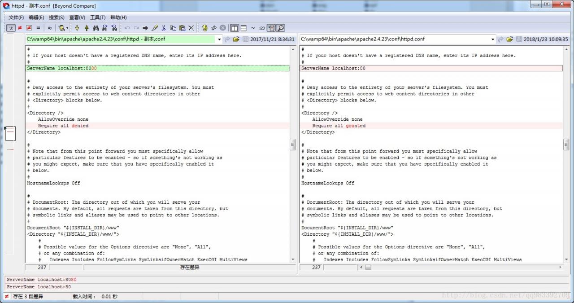This screenshot has height=303, width=574.
Task: Click the right pane horizontal scrollbar thumb
Action: coord(368,267)
